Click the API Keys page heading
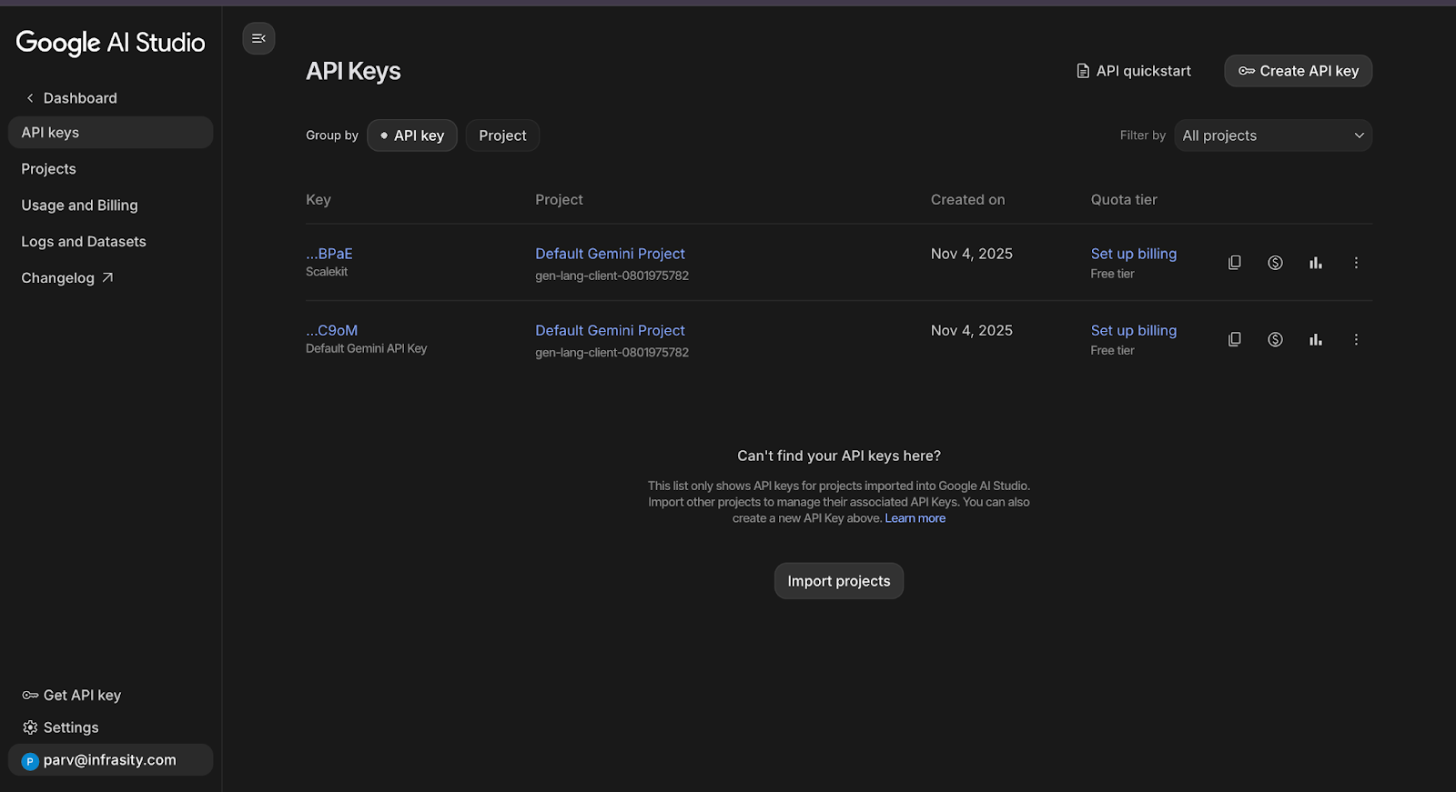 (x=353, y=71)
